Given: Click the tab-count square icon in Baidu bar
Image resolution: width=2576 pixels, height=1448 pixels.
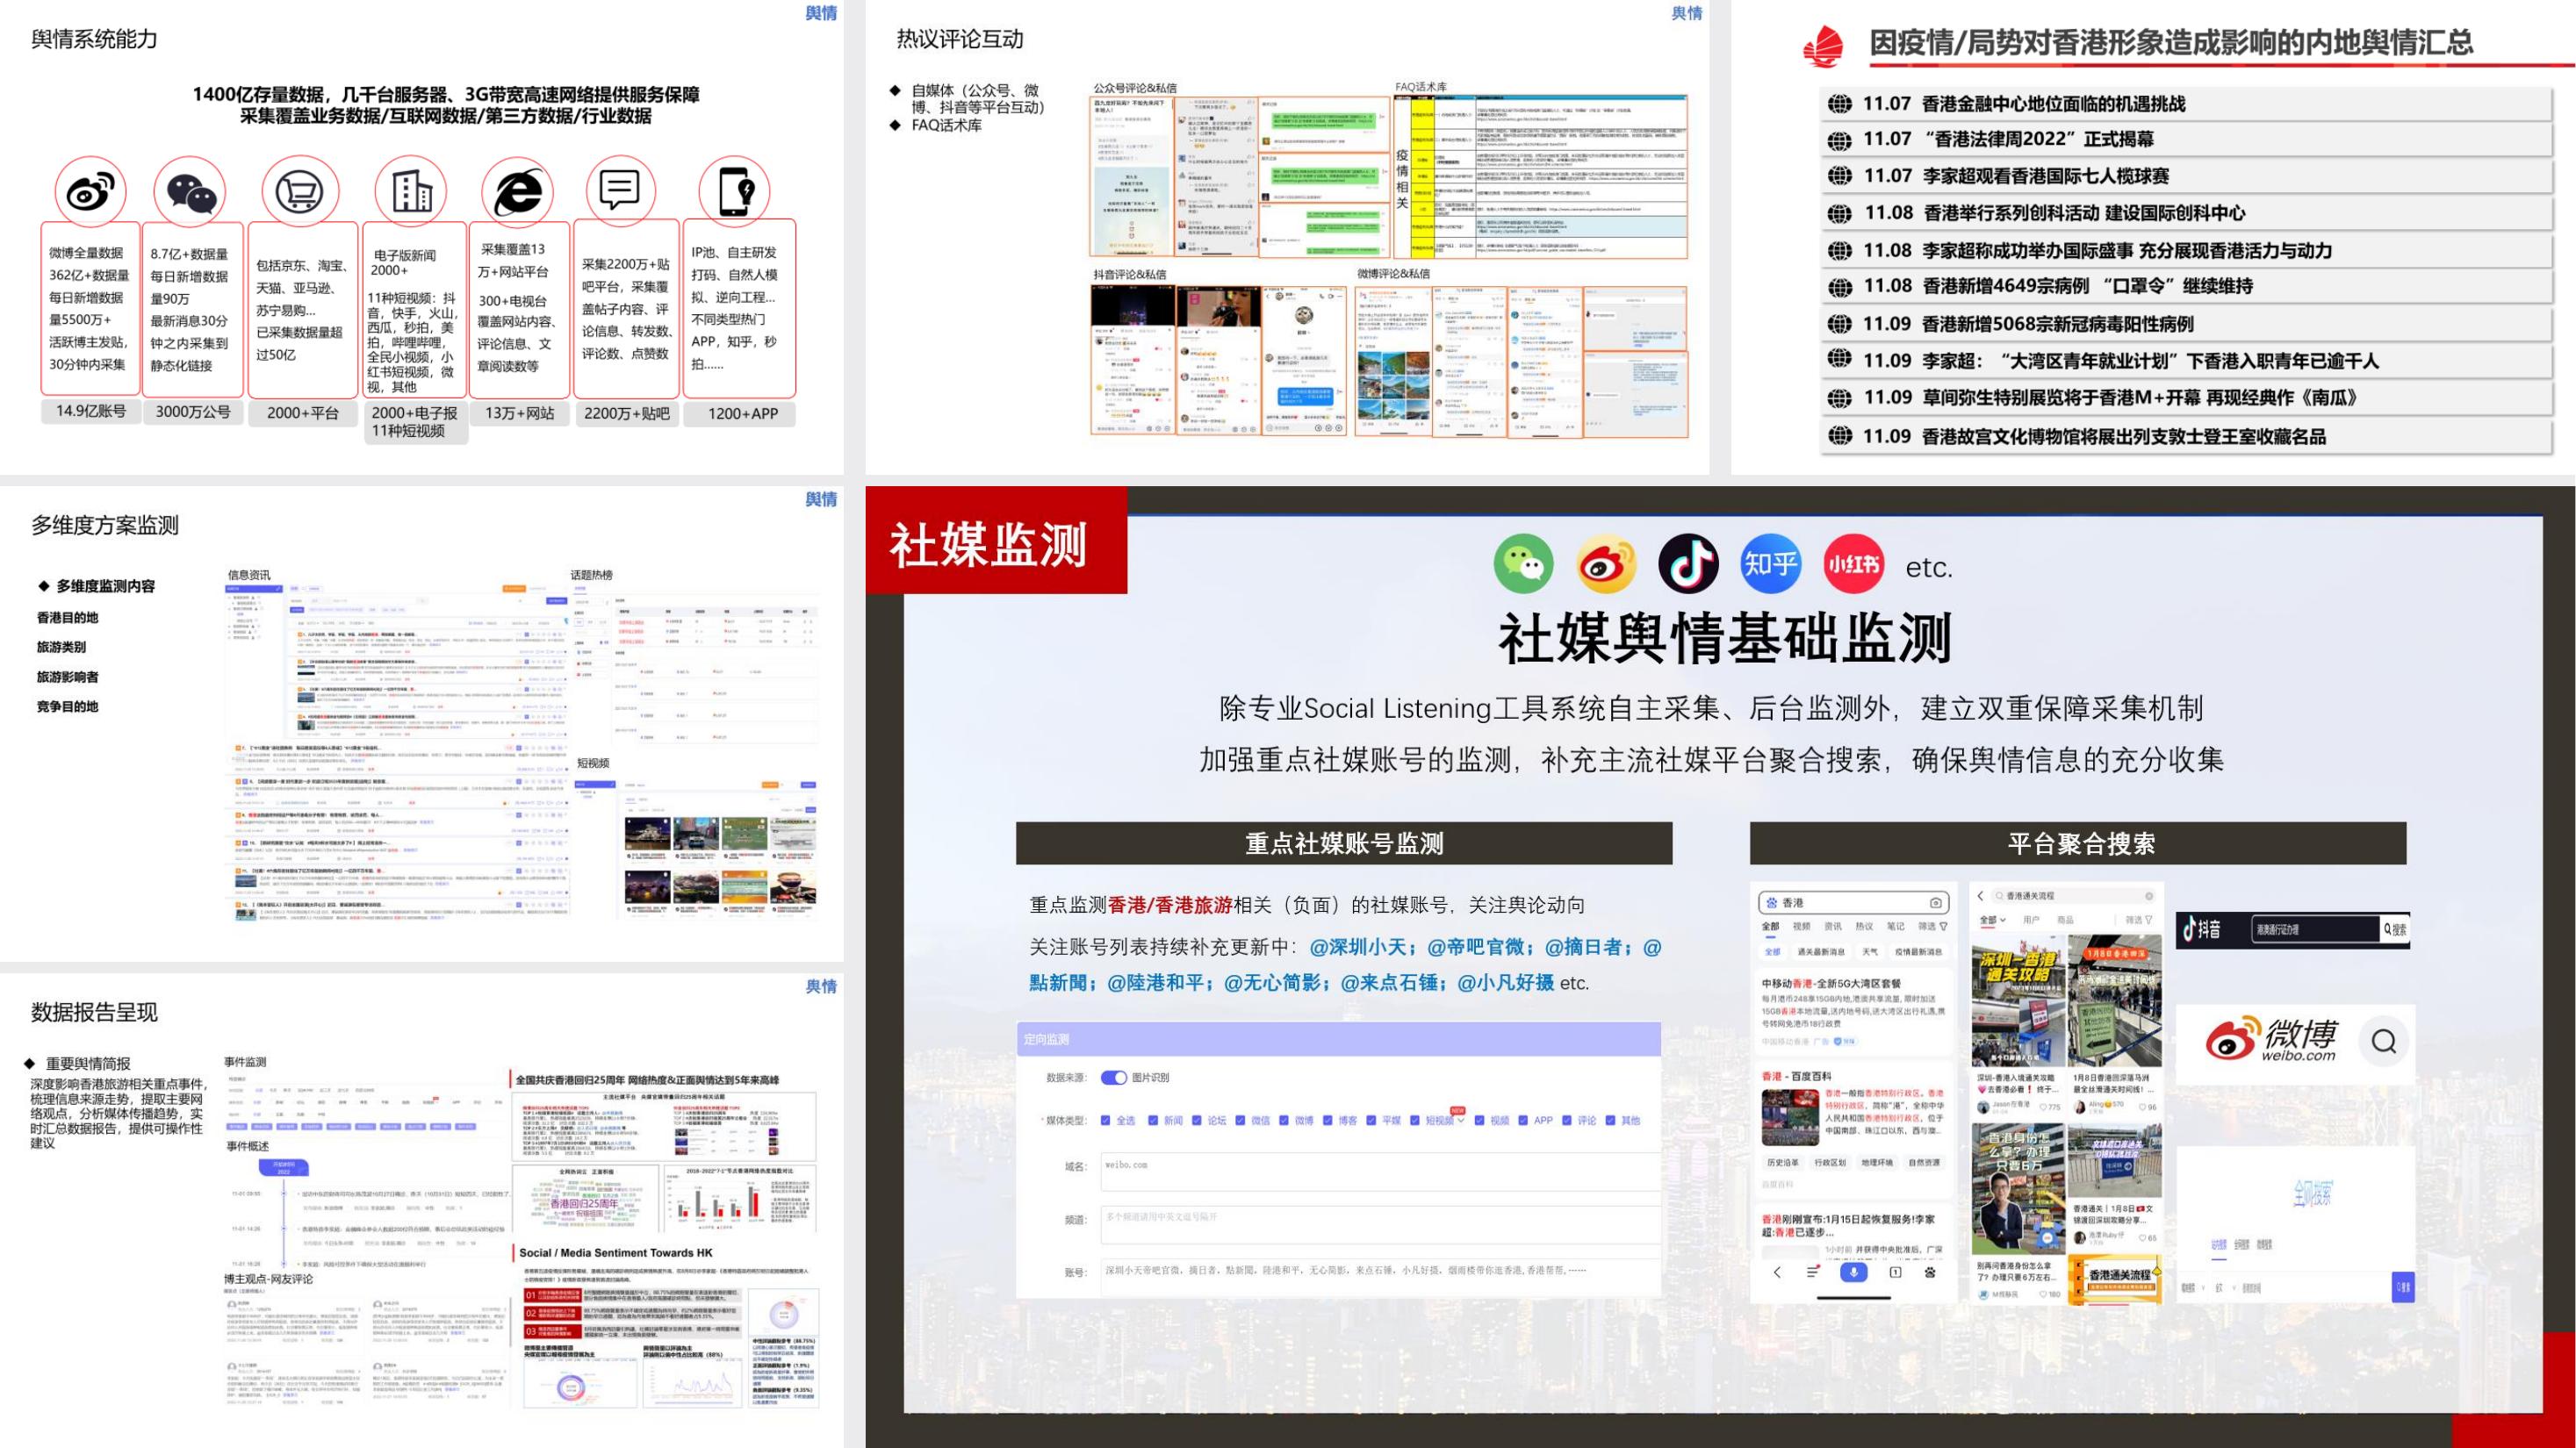Looking at the screenshot, I should [1896, 1273].
